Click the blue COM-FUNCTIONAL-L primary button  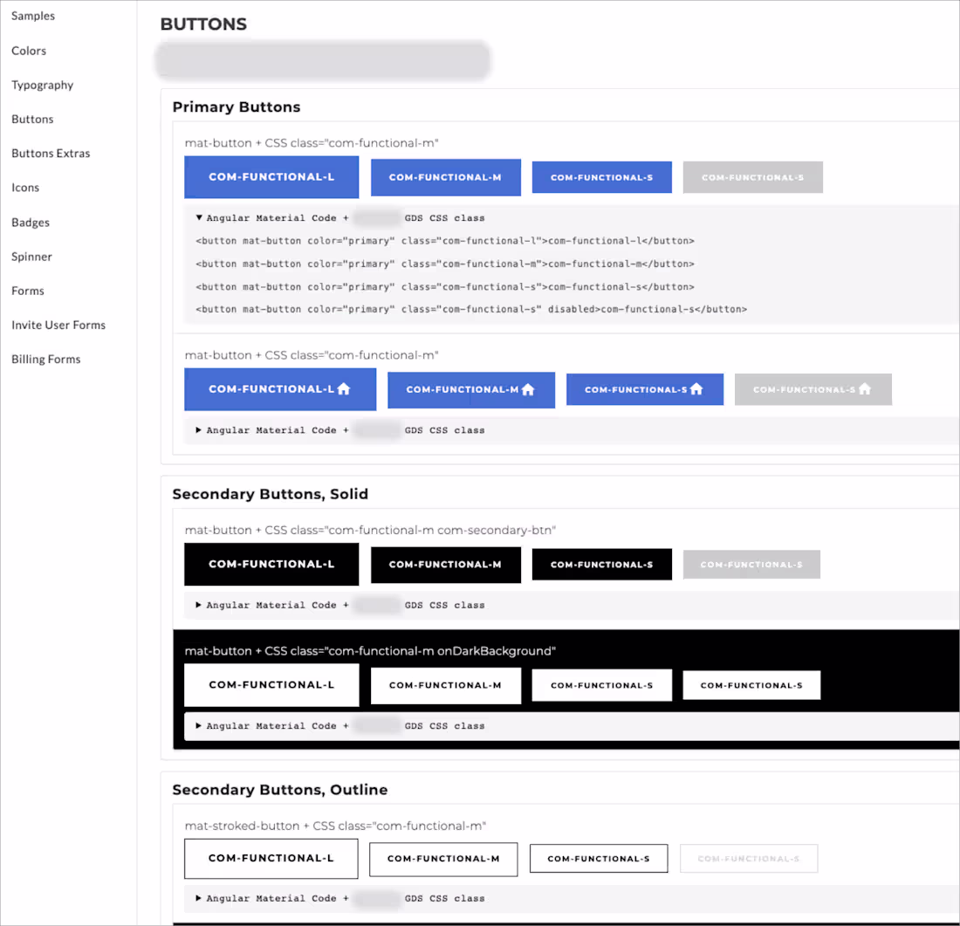pos(271,177)
